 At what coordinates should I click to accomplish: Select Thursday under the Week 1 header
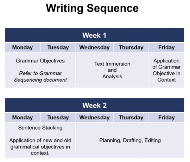coord(131,48)
